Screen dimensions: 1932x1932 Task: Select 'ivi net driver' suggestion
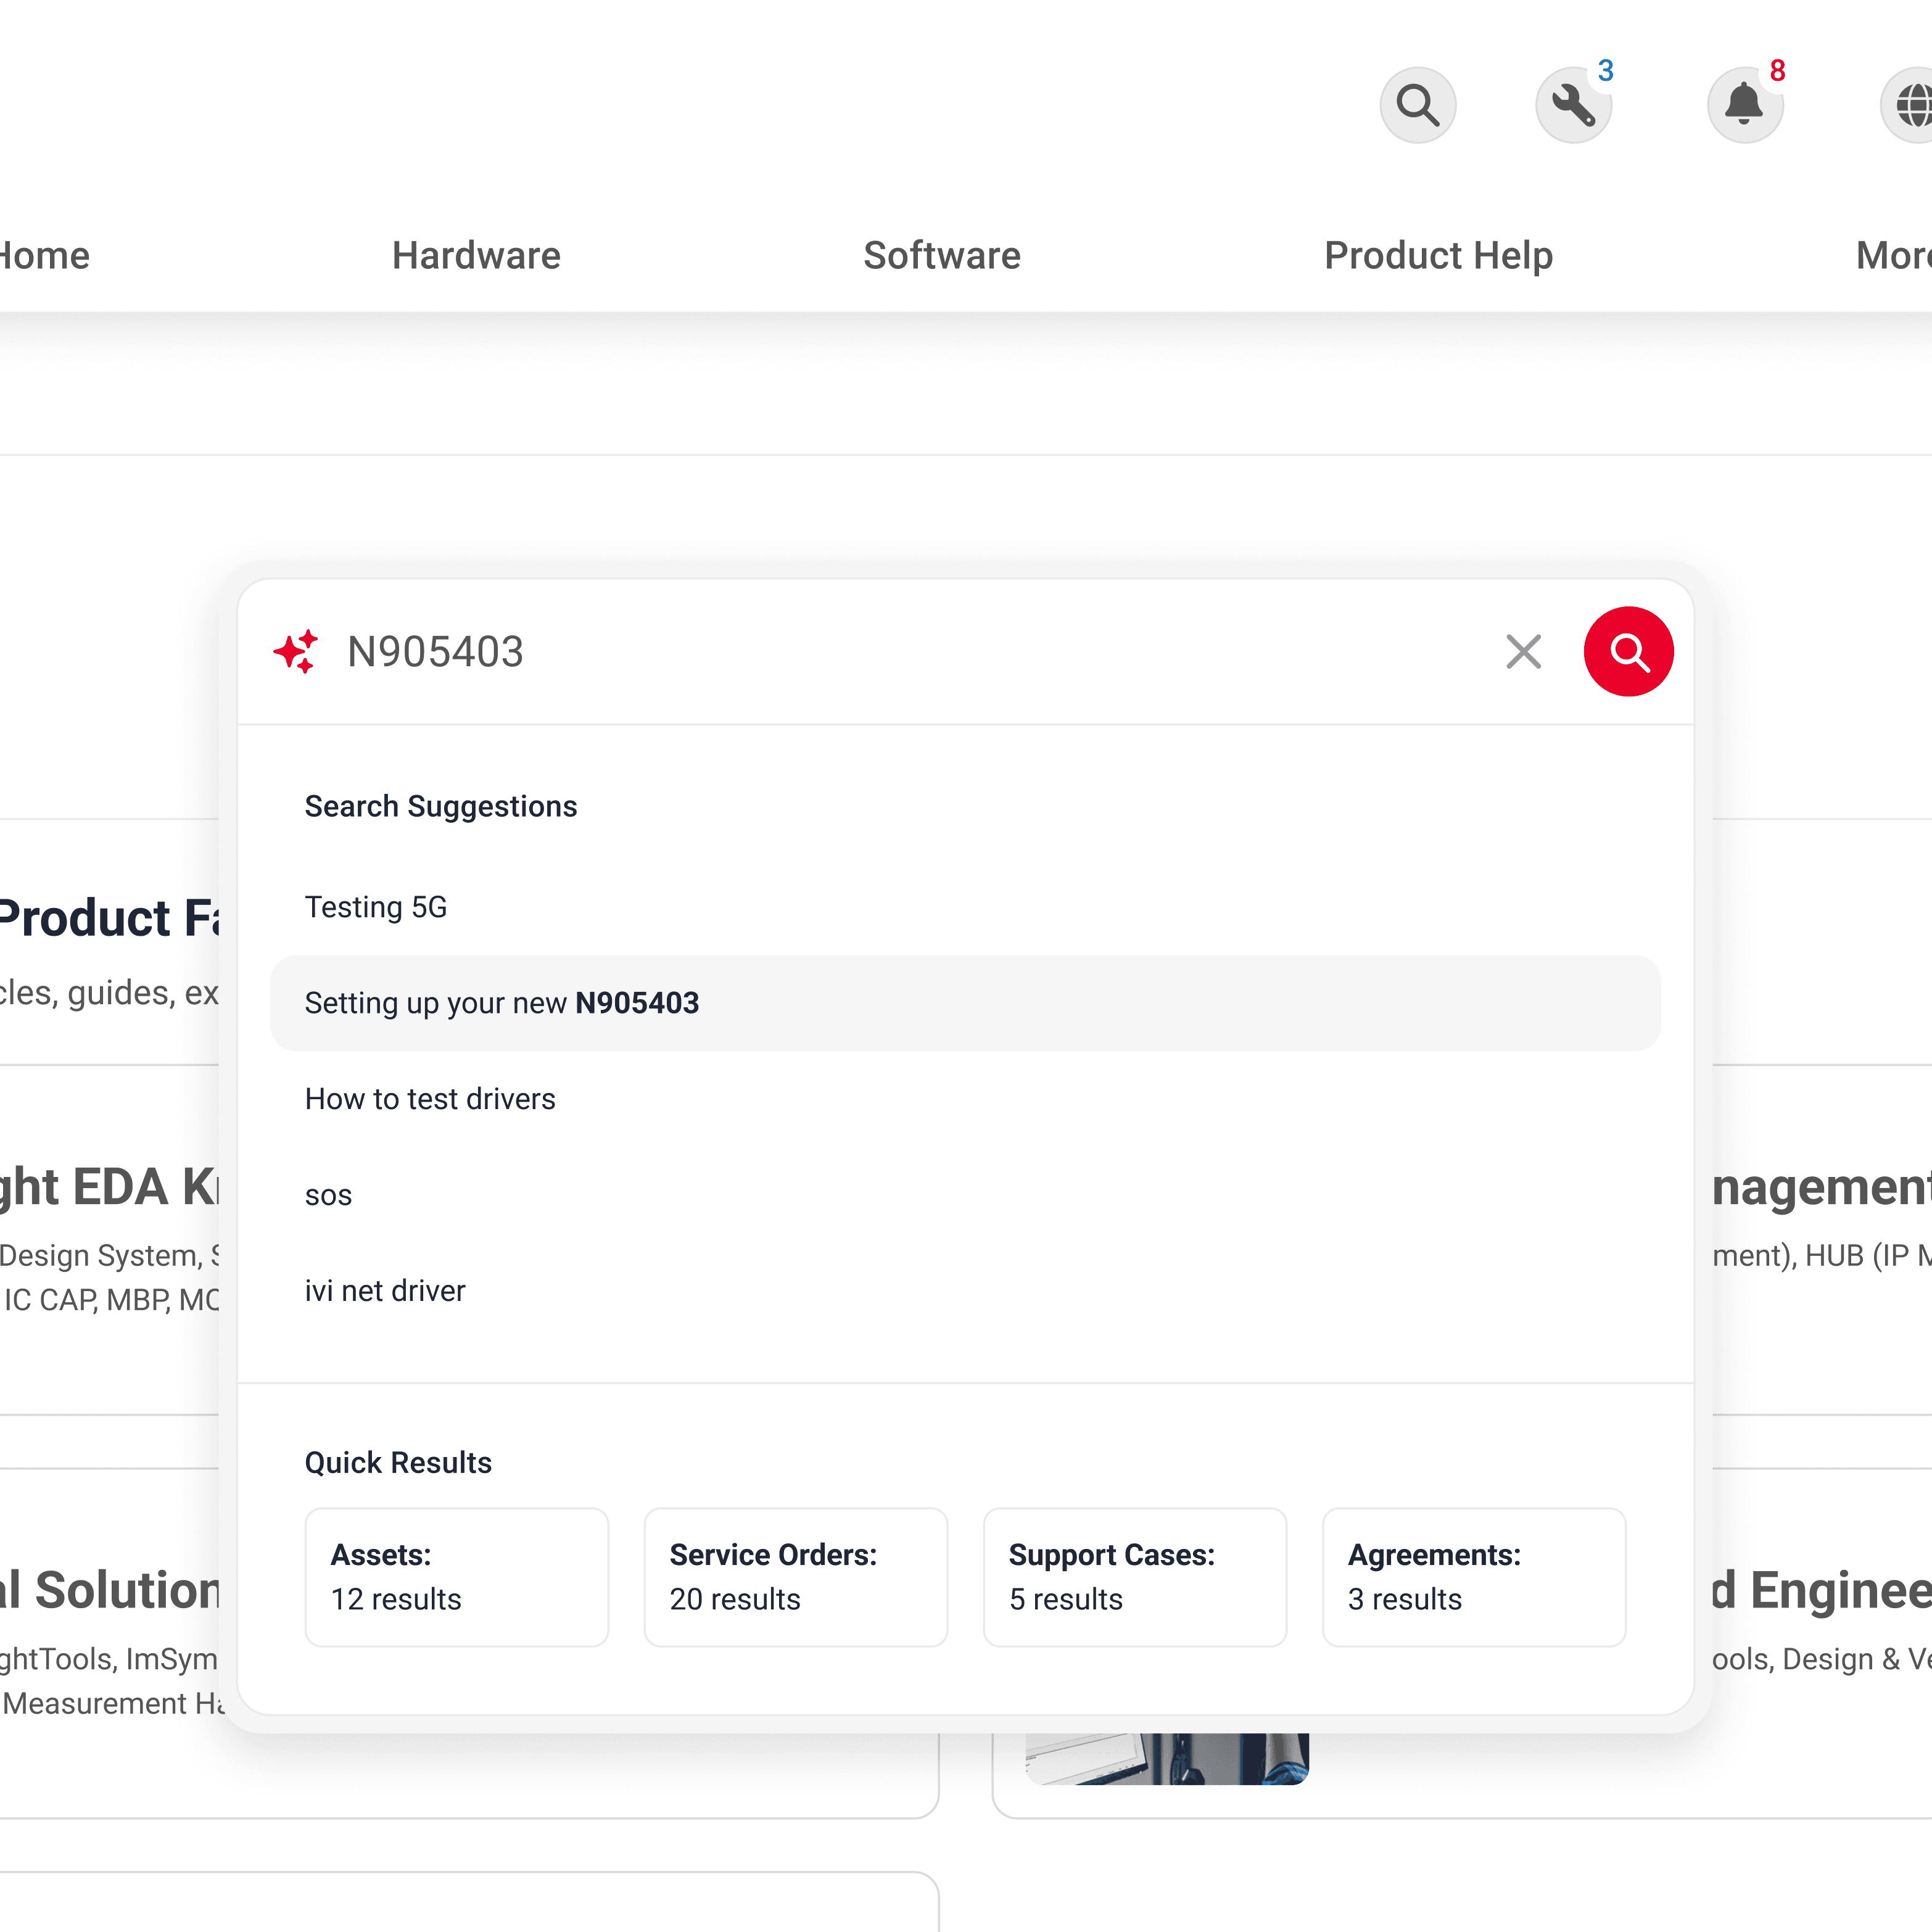click(x=385, y=1291)
